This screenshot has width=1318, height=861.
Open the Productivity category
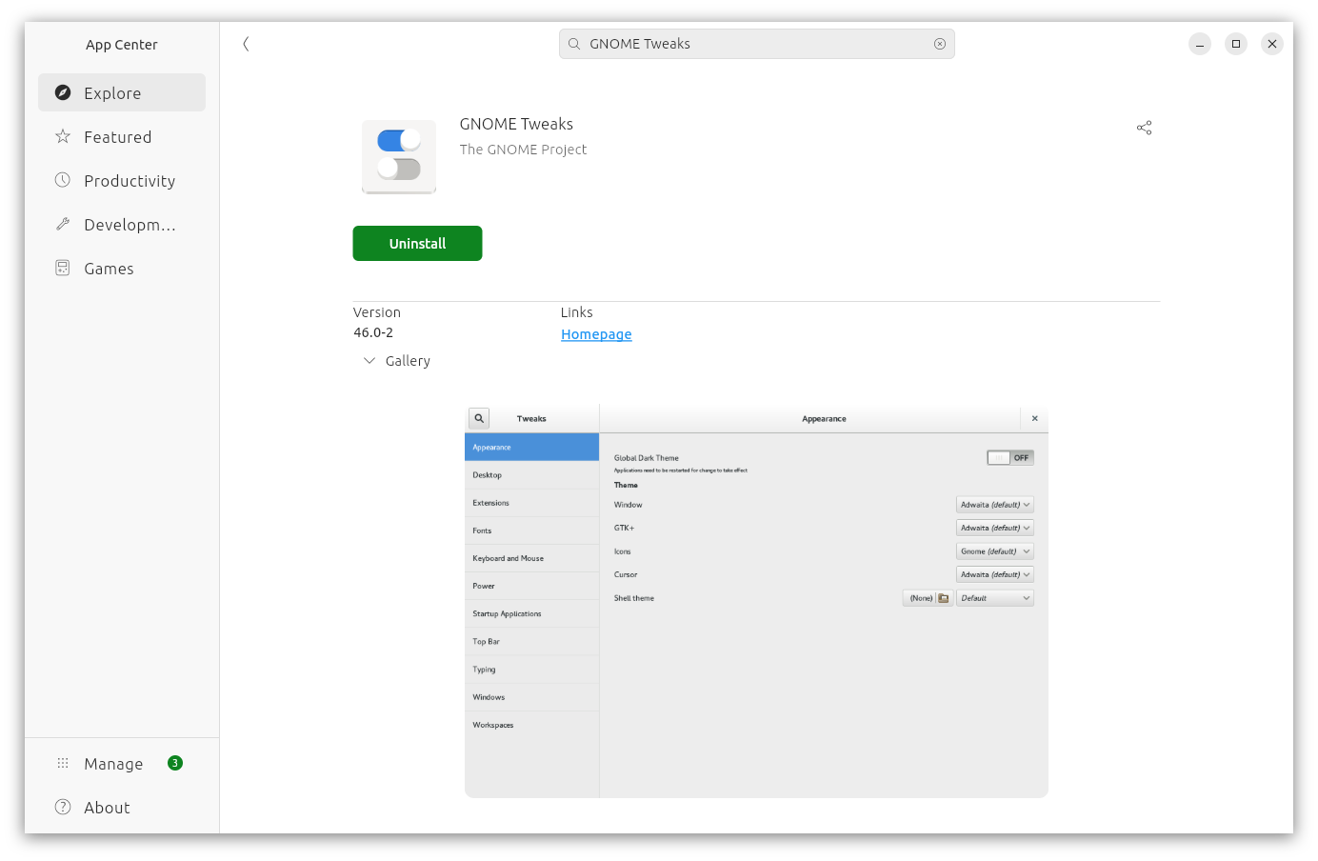tap(122, 180)
